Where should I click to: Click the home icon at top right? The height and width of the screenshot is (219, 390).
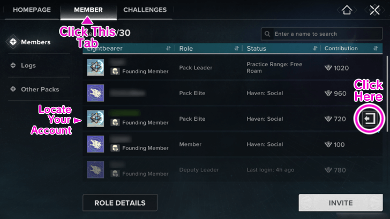point(347,10)
